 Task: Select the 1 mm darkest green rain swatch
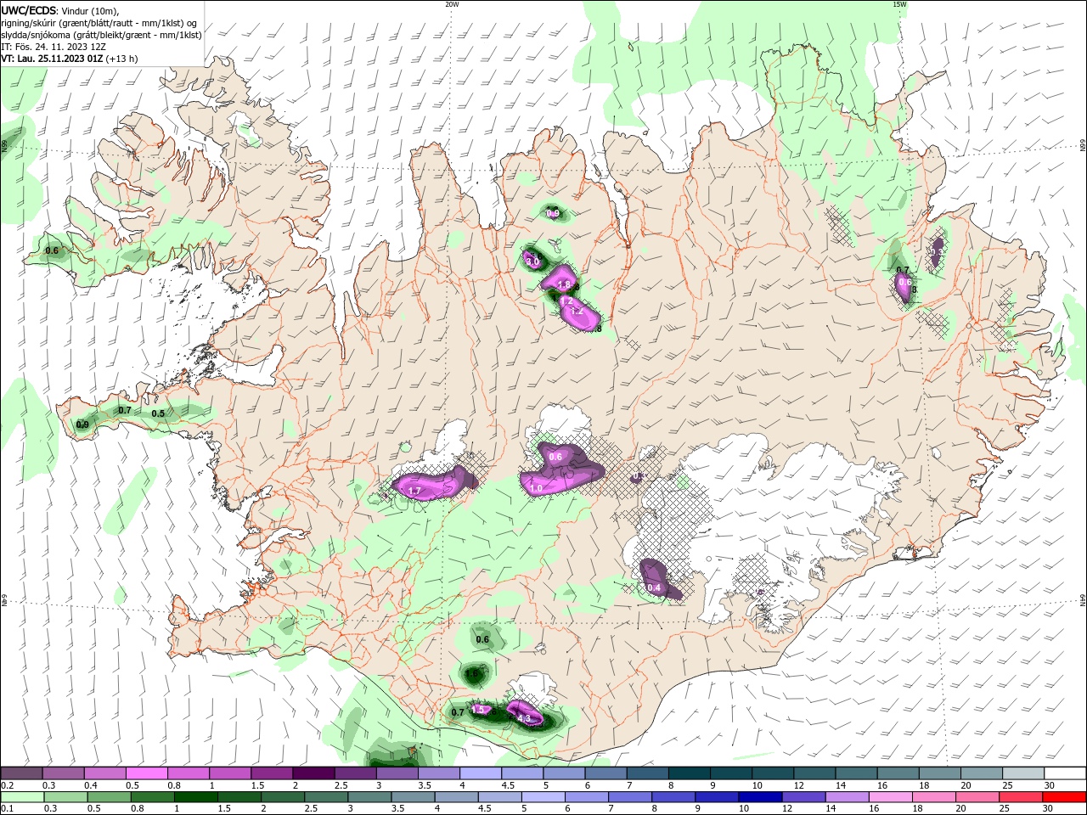tap(195, 798)
